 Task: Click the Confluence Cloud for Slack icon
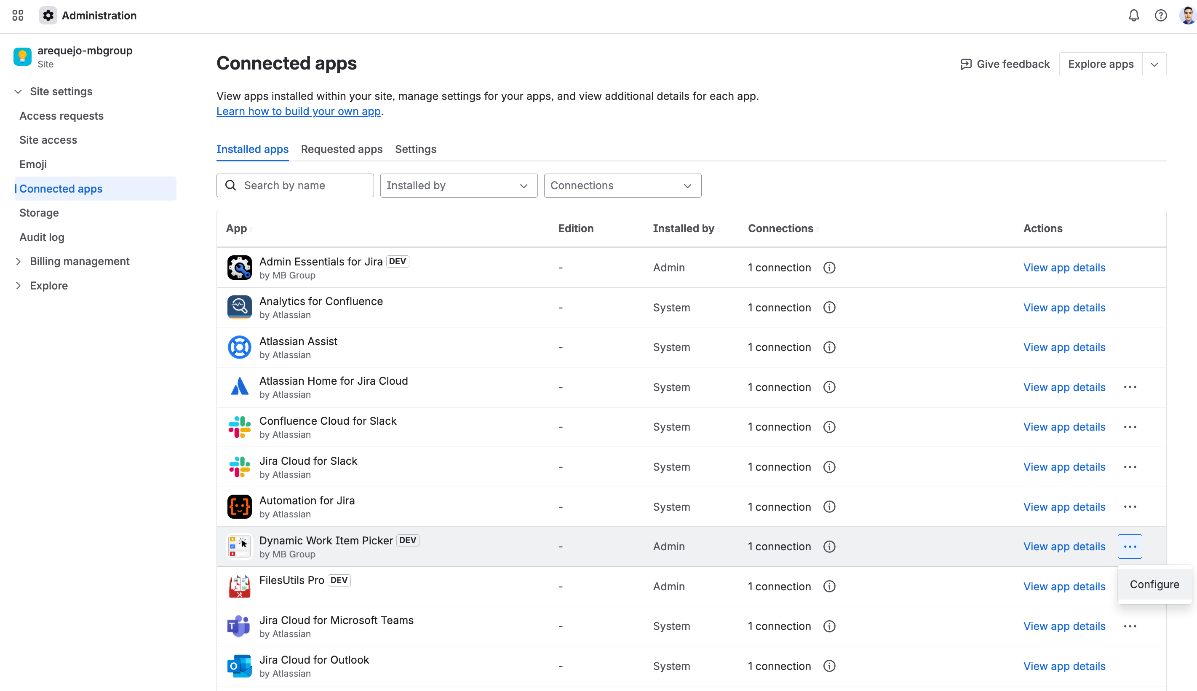[x=240, y=427]
